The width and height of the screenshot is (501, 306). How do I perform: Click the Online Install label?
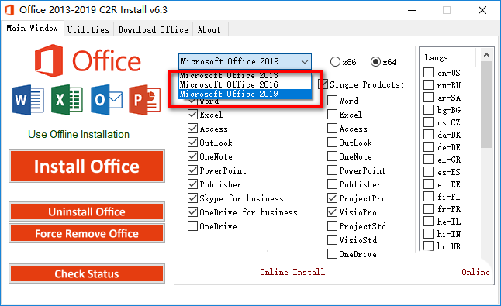[292, 272]
